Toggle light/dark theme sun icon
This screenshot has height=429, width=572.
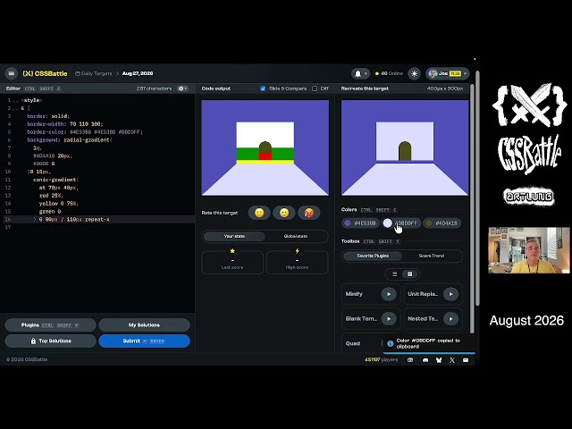[414, 73]
